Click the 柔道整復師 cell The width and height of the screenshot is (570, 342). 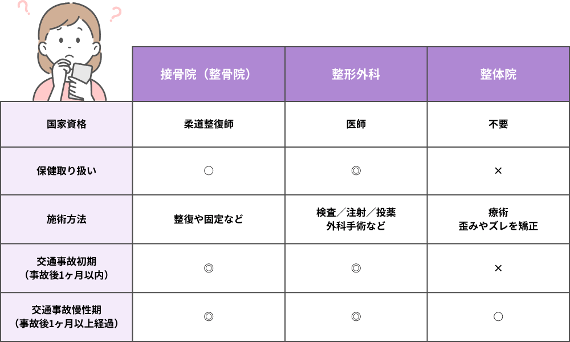point(209,124)
